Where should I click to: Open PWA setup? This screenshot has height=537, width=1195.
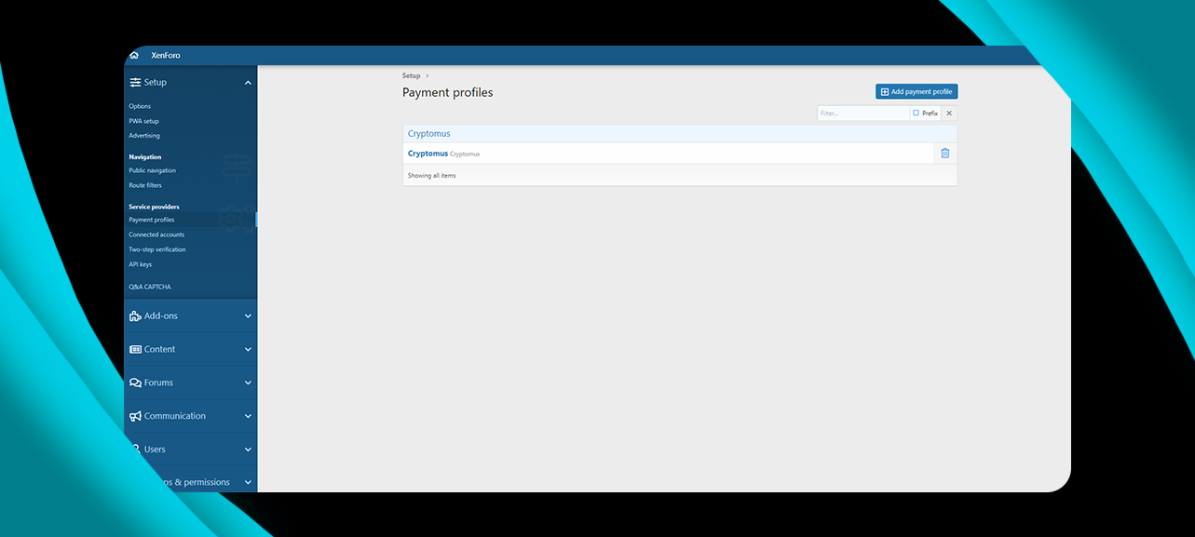[x=143, y=121]
